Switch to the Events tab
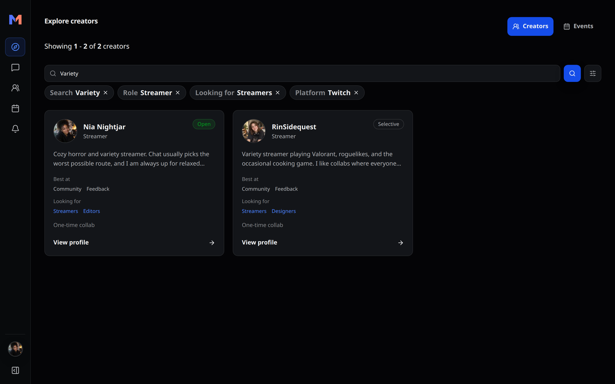 pos(578,27)
